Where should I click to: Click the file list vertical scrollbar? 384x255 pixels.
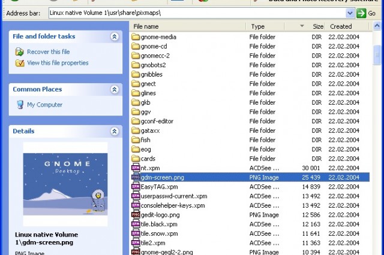click(377, 150)
